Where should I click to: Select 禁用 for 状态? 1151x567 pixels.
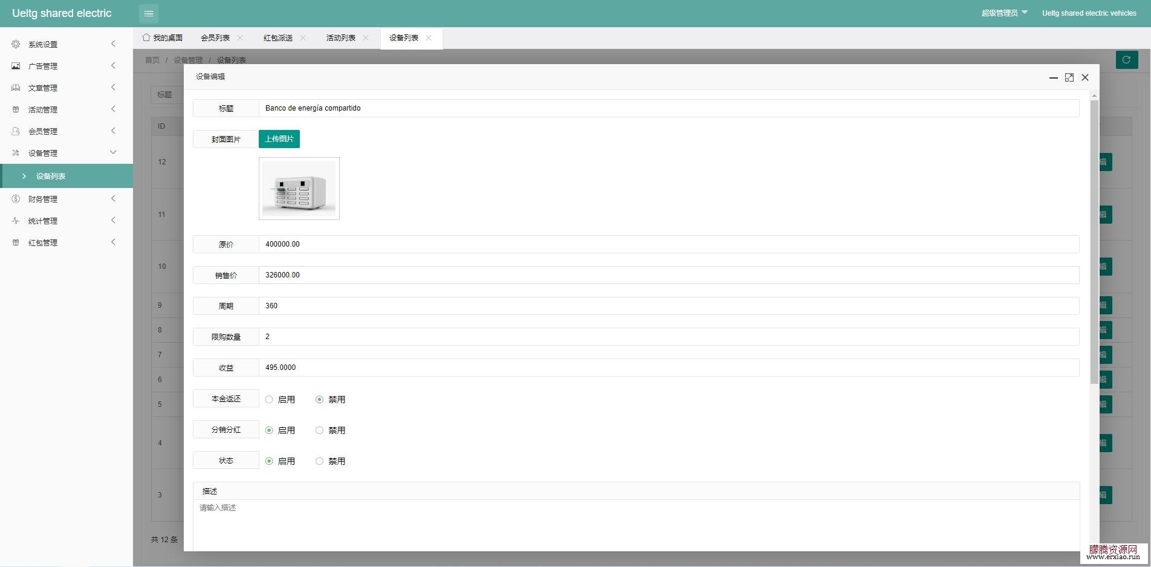click(x=319, y=461)
